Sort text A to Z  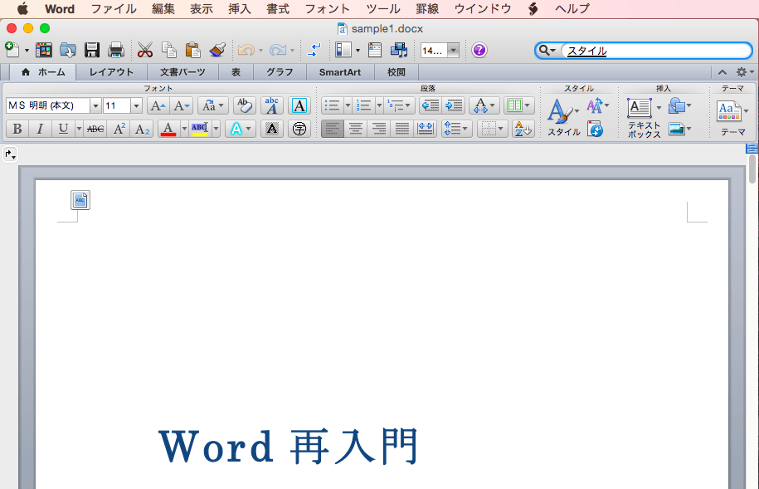pyautogui.click(x=523, y=129)
